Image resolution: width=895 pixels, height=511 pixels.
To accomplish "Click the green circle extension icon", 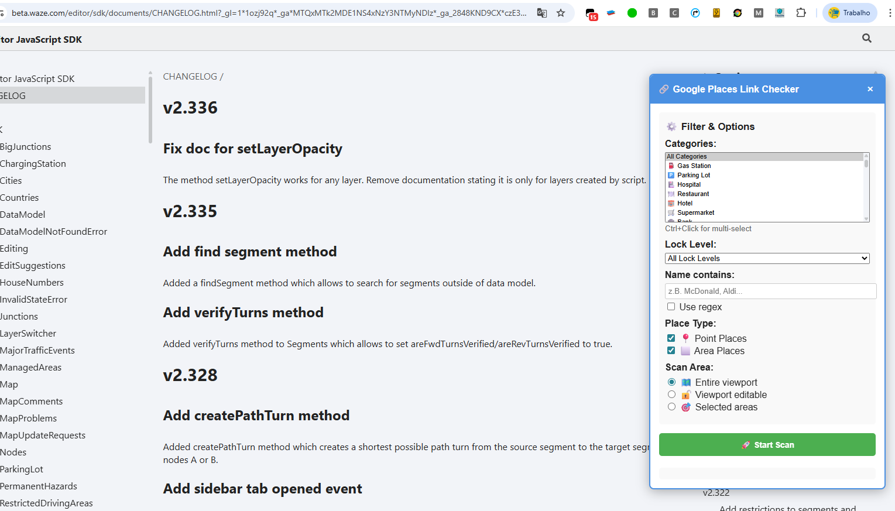I will click(x=632, y=13).
